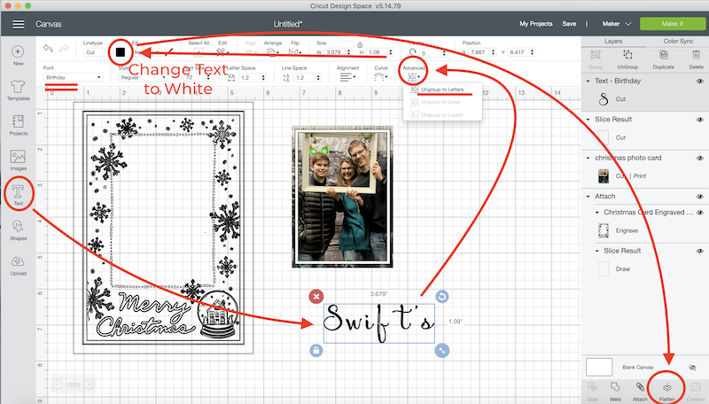Click the Blank Canvas color swatch

tap(599, 368)
